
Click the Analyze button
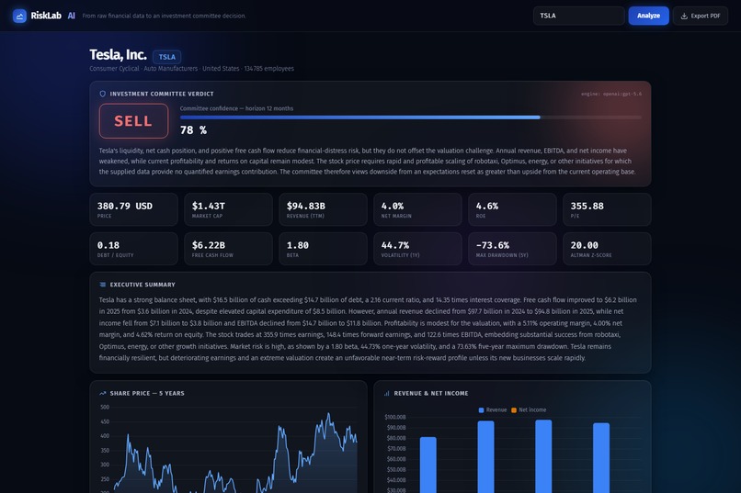648,16
